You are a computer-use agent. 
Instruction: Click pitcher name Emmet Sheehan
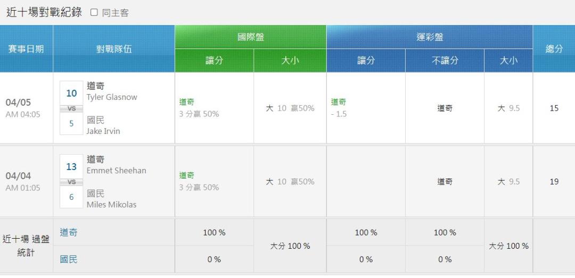tap(116, 171)
